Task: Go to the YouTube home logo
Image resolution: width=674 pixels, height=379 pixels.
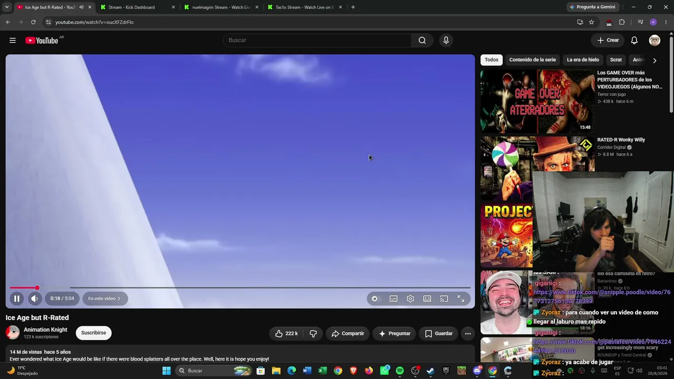Action: 42,41
